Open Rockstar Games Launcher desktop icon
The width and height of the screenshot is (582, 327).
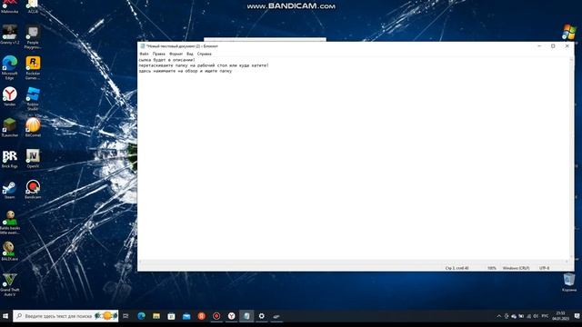point(33,67)
